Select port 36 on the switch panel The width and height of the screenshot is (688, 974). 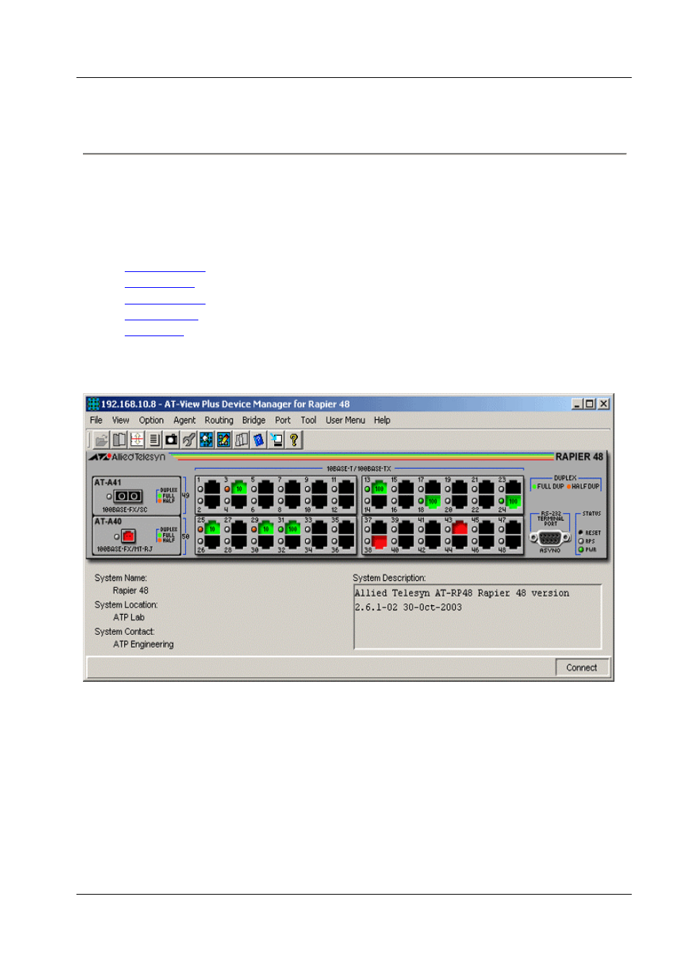click(x=347, y=541)
